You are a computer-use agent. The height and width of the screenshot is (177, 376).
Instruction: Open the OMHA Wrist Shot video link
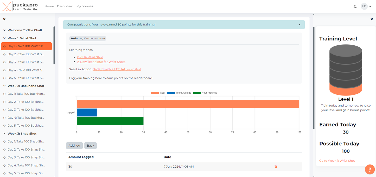90,57
